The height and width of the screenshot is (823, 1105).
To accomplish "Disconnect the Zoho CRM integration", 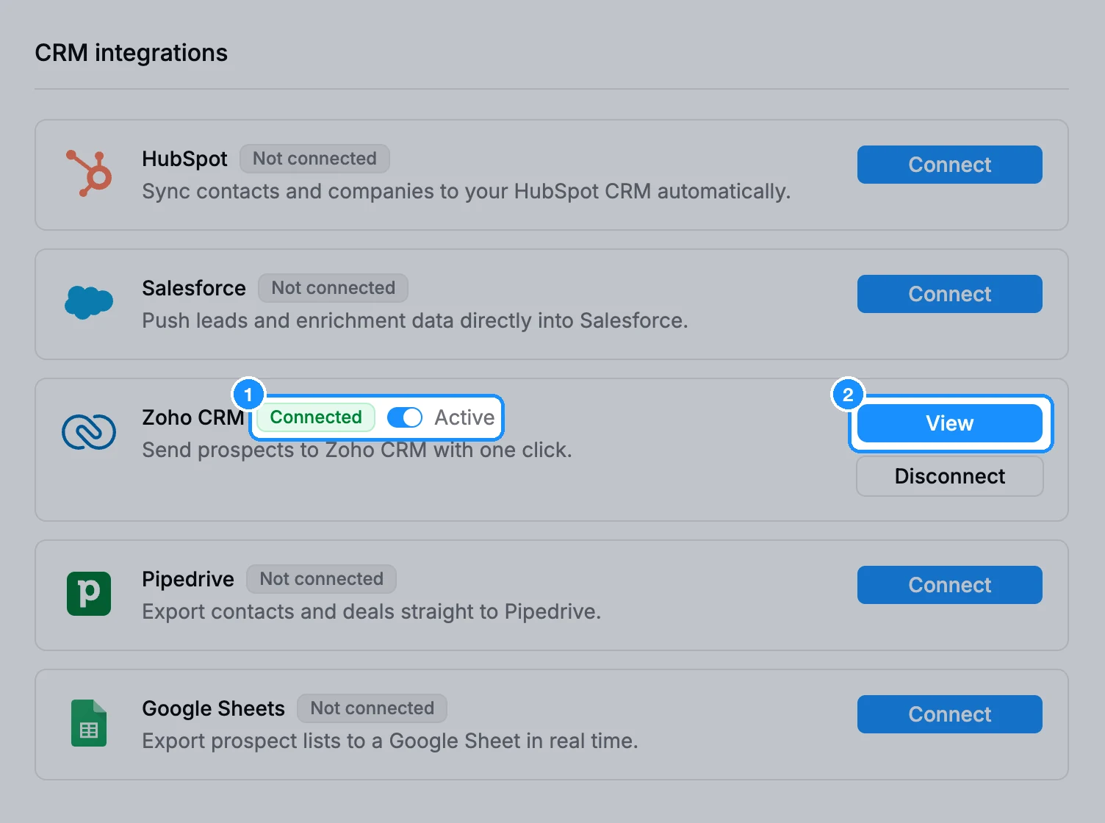I will pyautogui.click(x=949, y=476).
